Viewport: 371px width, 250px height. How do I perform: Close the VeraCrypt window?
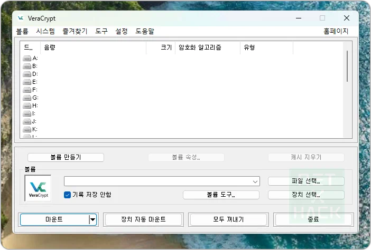tap(347, 18)
